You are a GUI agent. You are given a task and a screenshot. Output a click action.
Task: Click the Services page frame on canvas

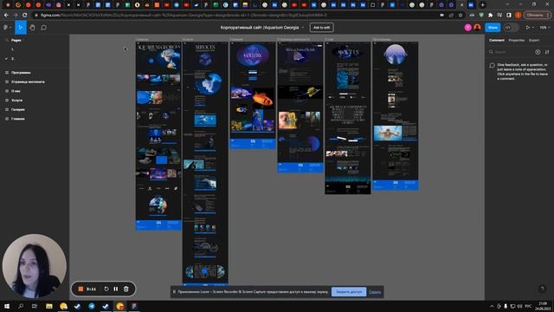(205, 163)
